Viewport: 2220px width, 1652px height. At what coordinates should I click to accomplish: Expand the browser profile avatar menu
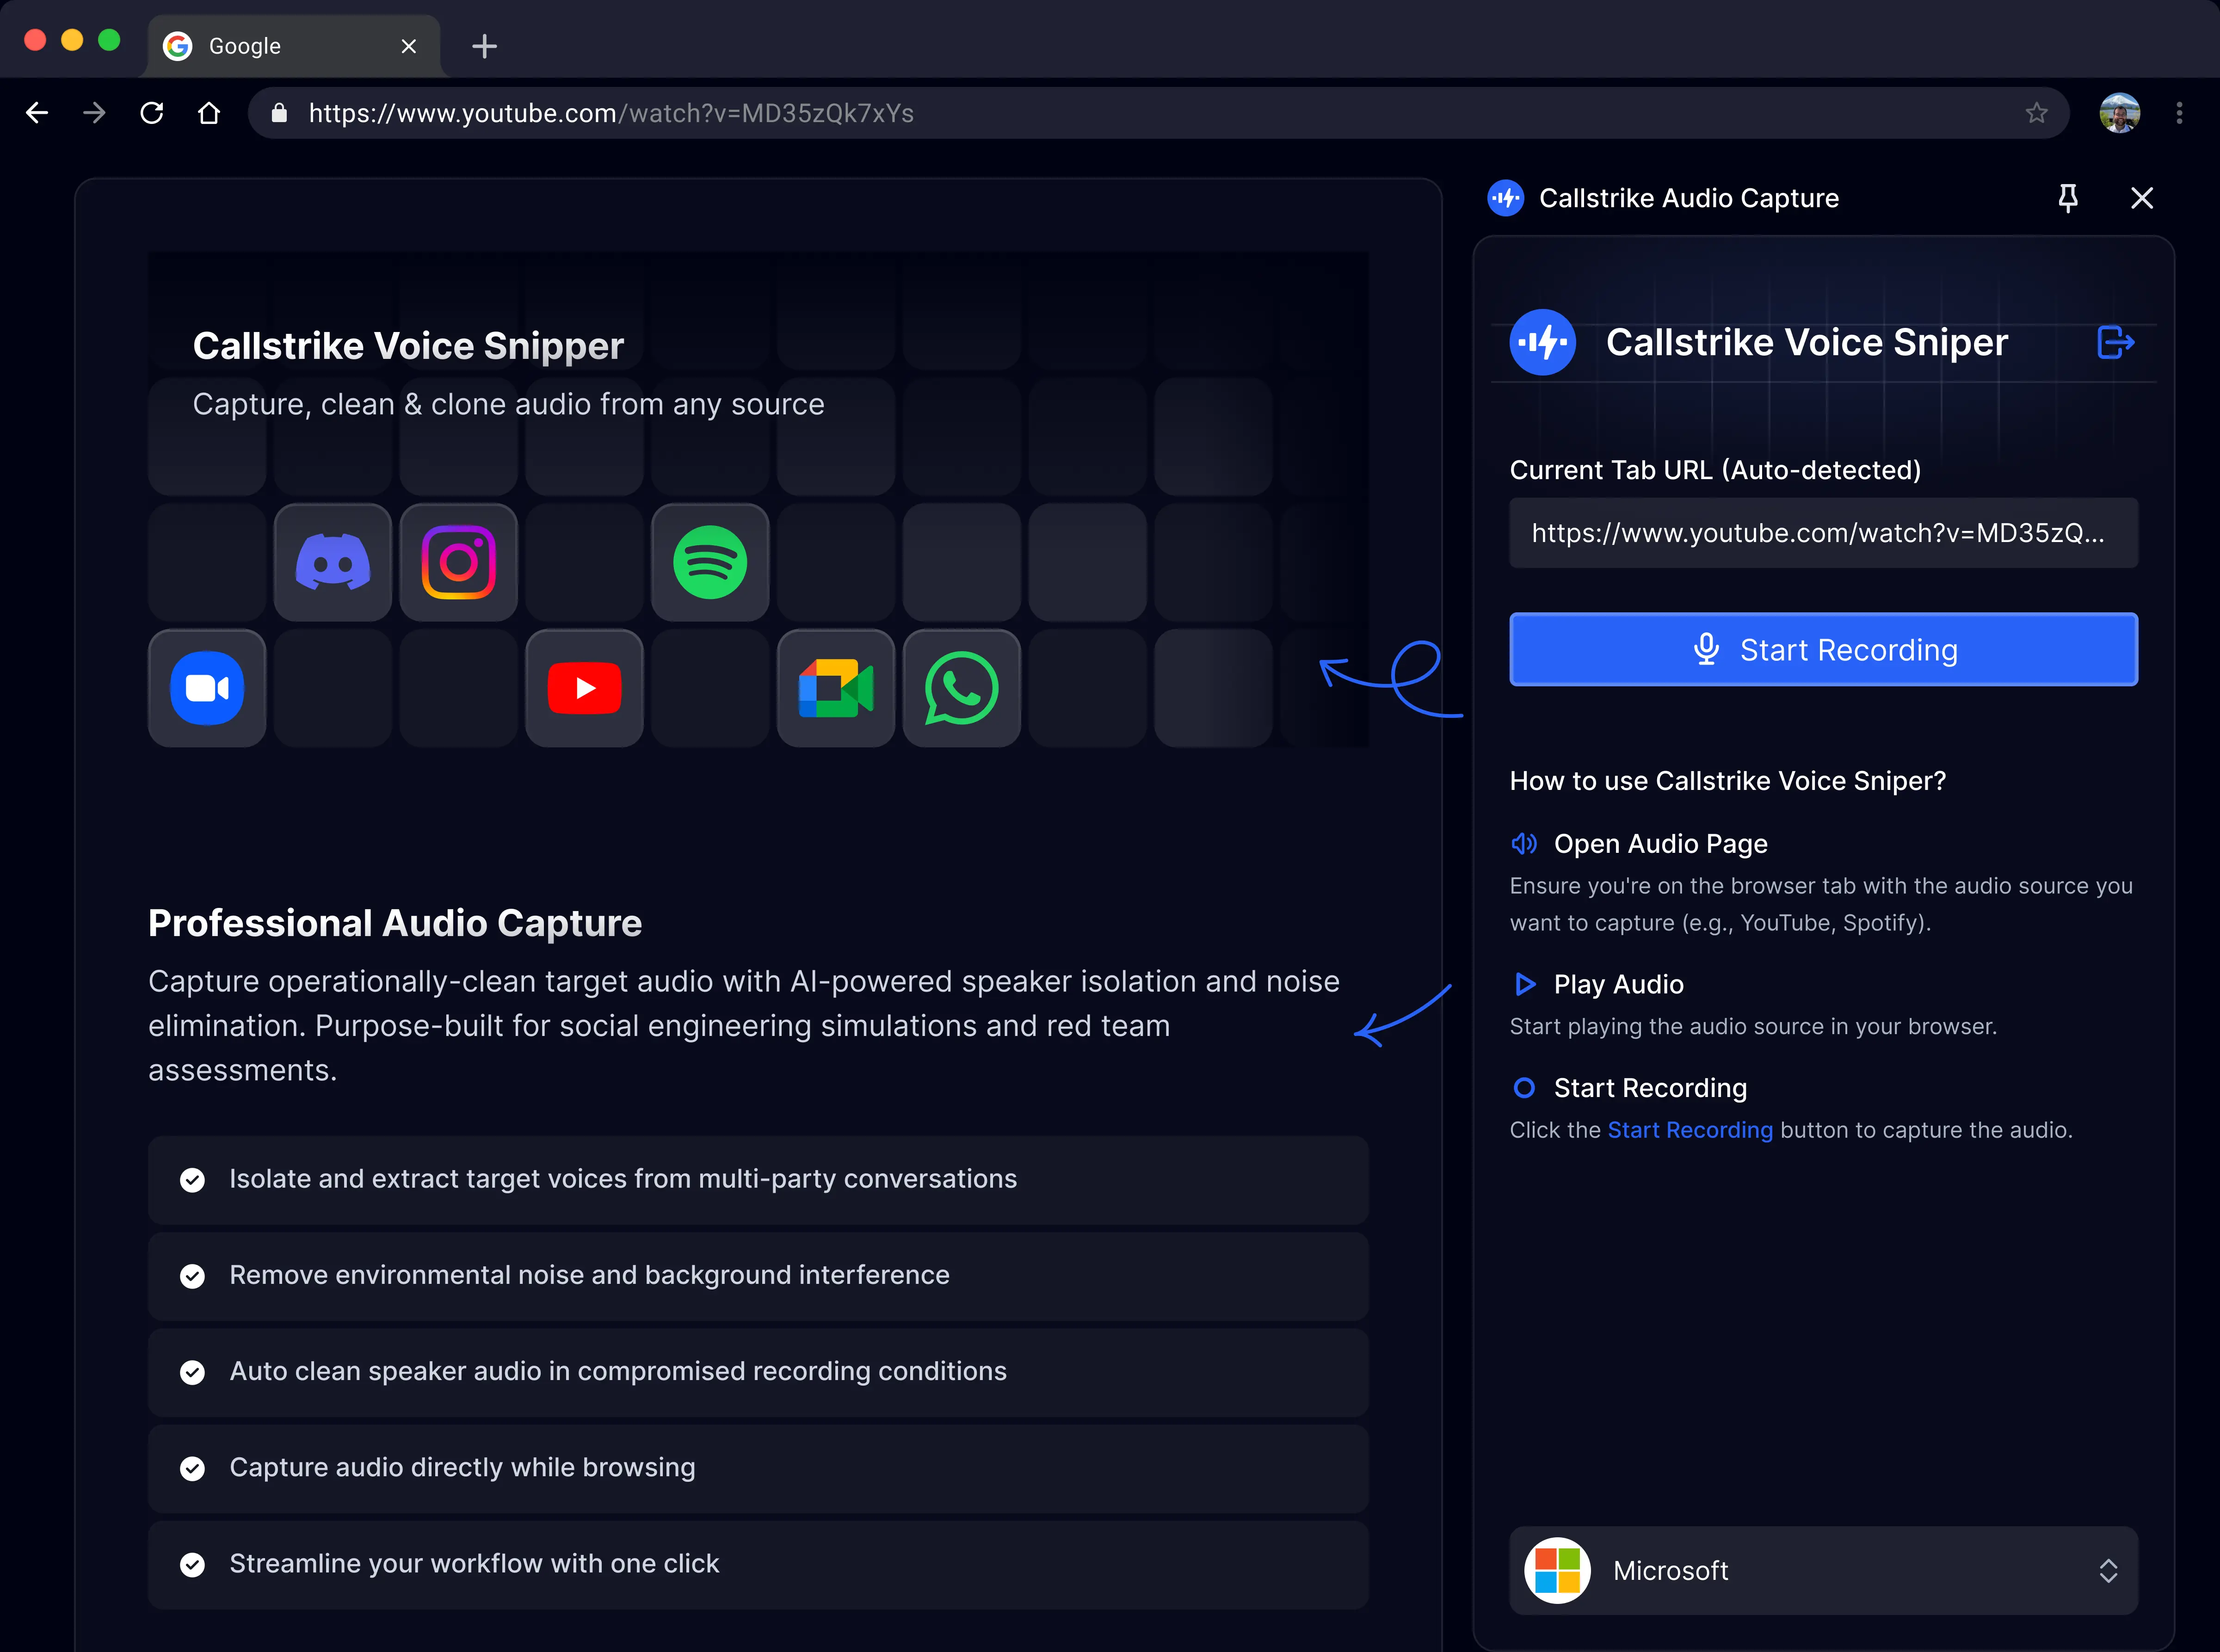[x=2119, y=113]
